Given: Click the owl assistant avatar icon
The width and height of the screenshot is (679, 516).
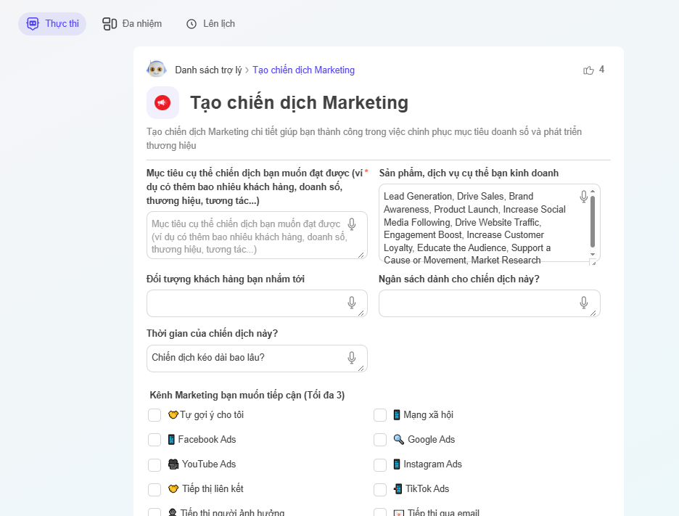Looking at the screenshot, I should 157,70.
